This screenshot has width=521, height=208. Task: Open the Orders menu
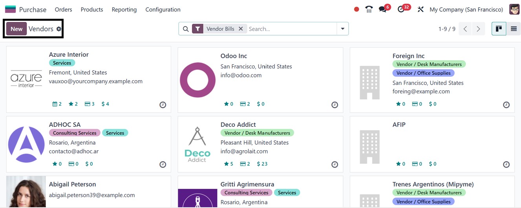click(x=63, y=9)
